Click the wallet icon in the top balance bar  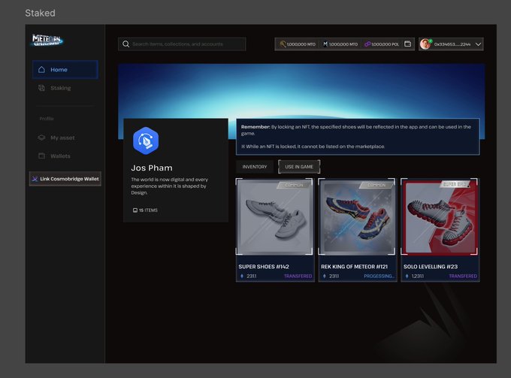[x=407, y=44]
